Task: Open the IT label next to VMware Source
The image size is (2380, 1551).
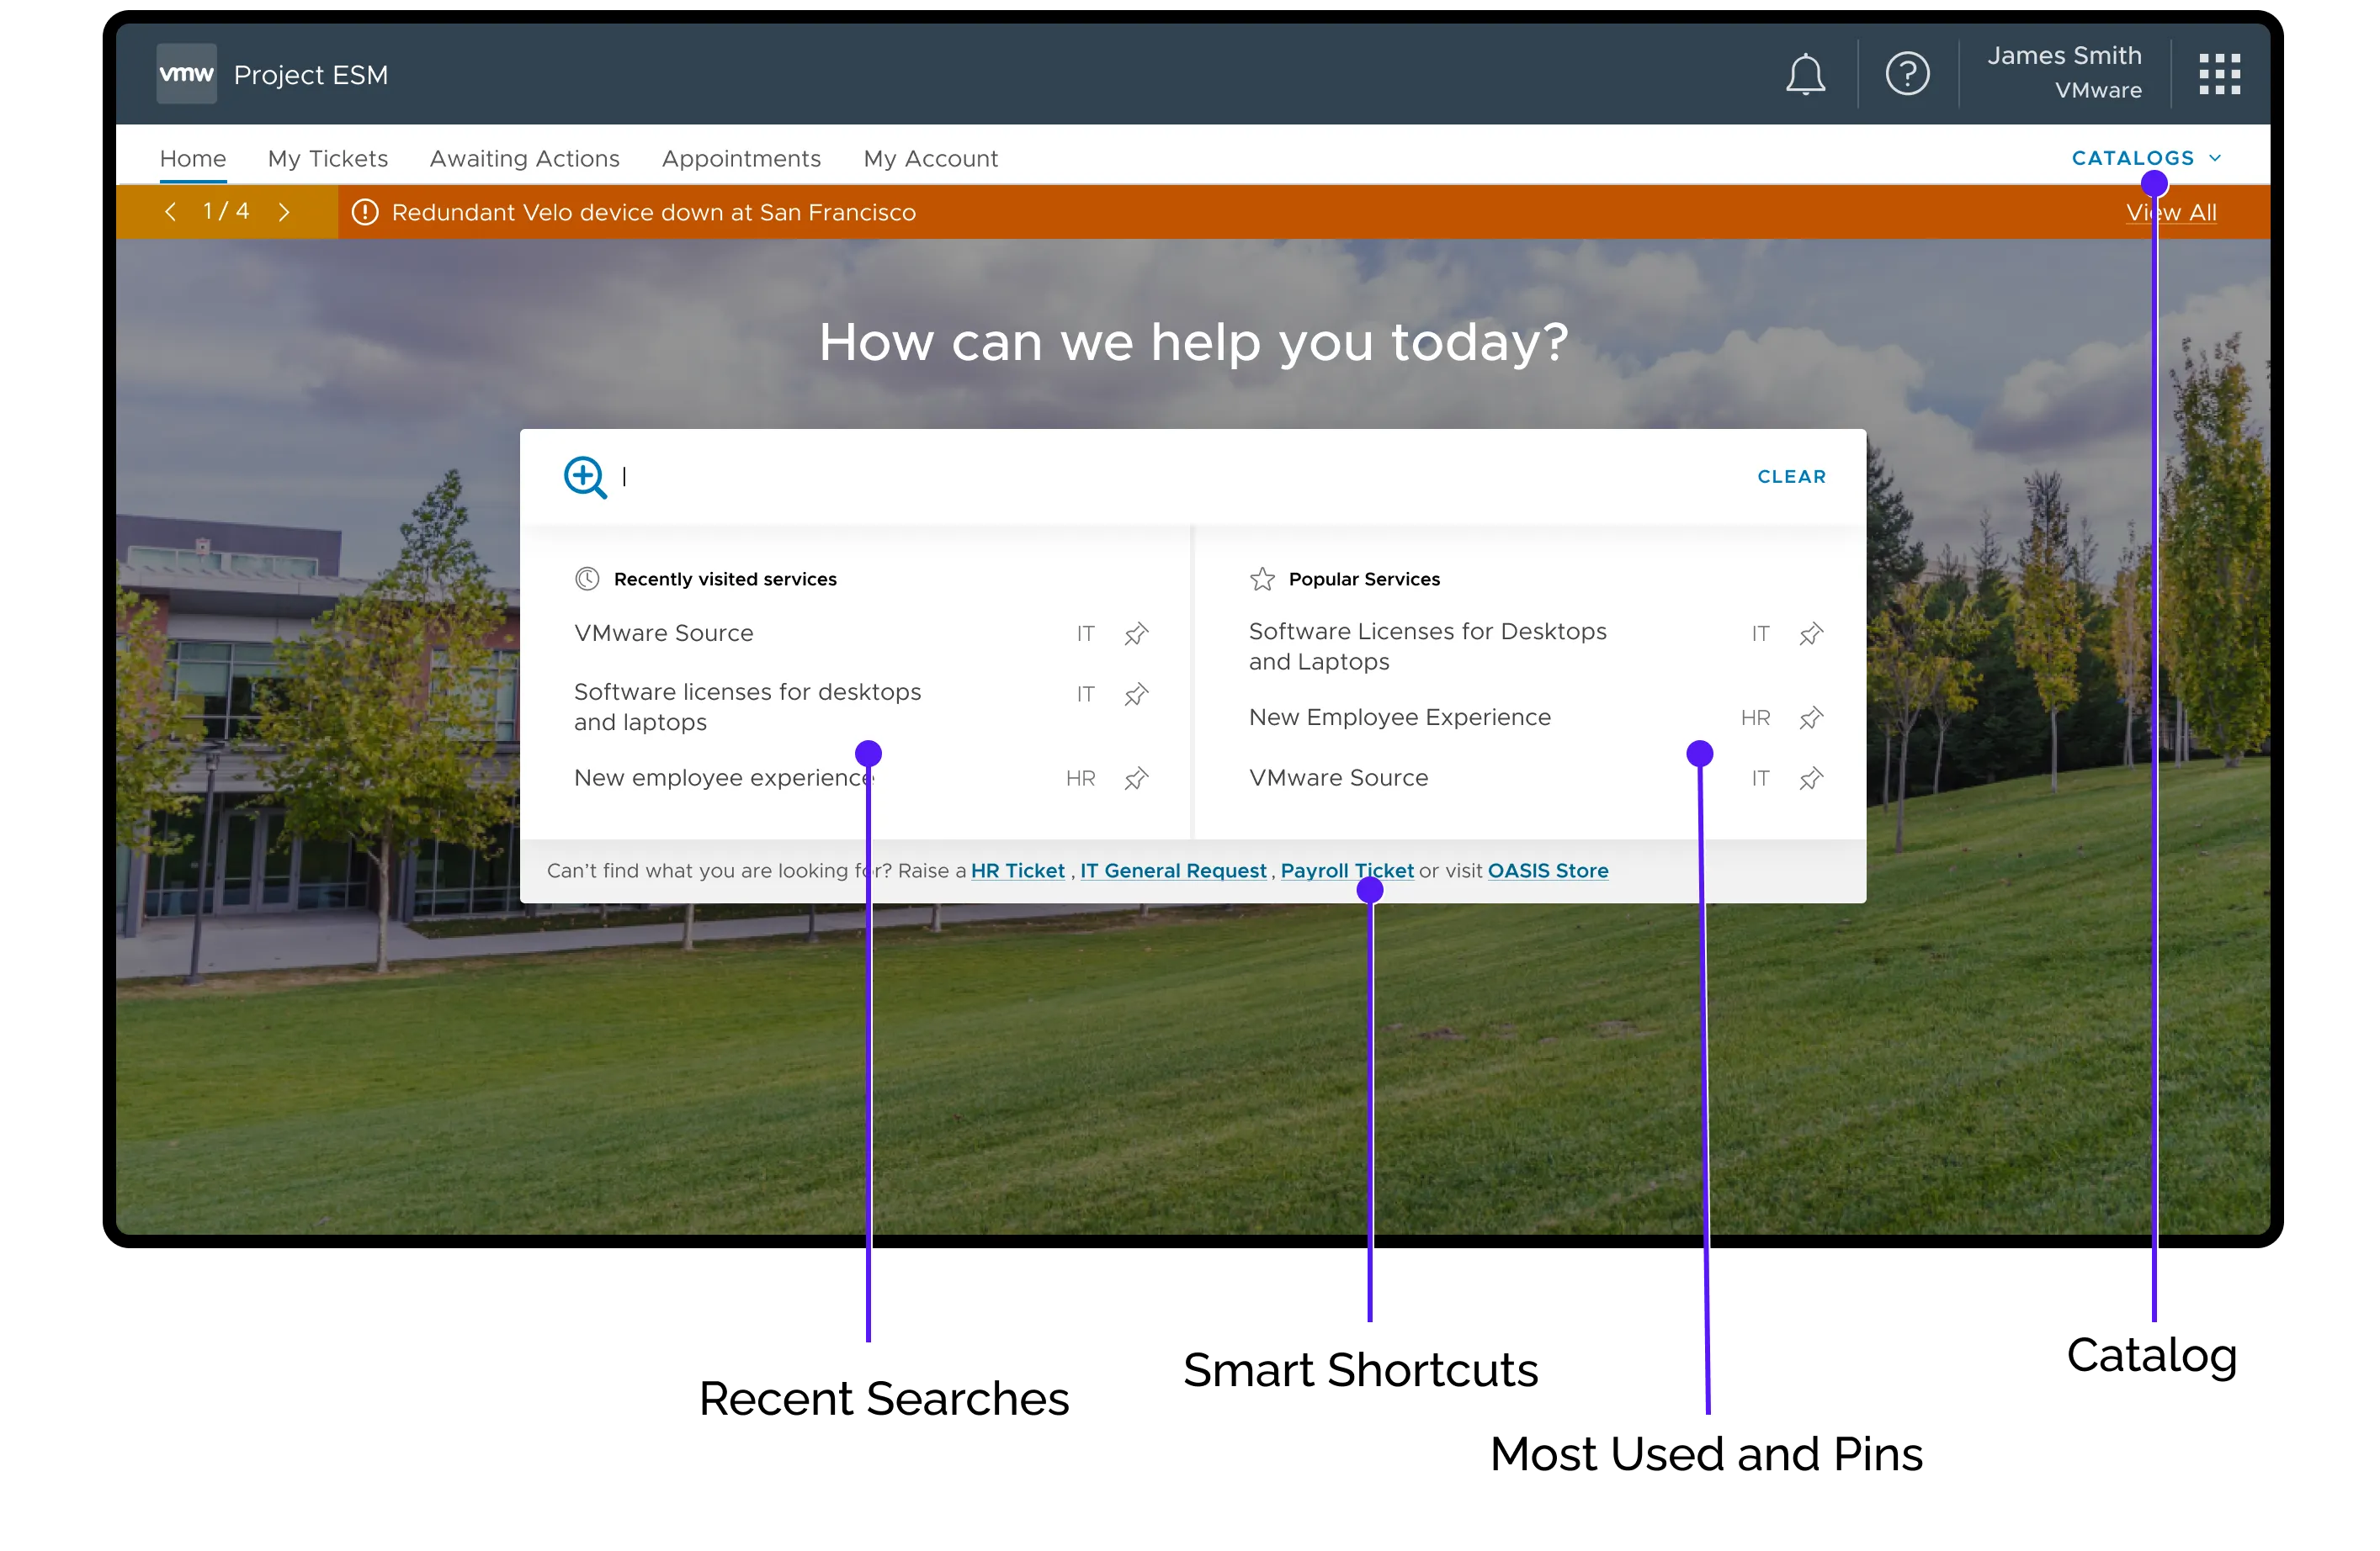Action: coord(1085,633)
